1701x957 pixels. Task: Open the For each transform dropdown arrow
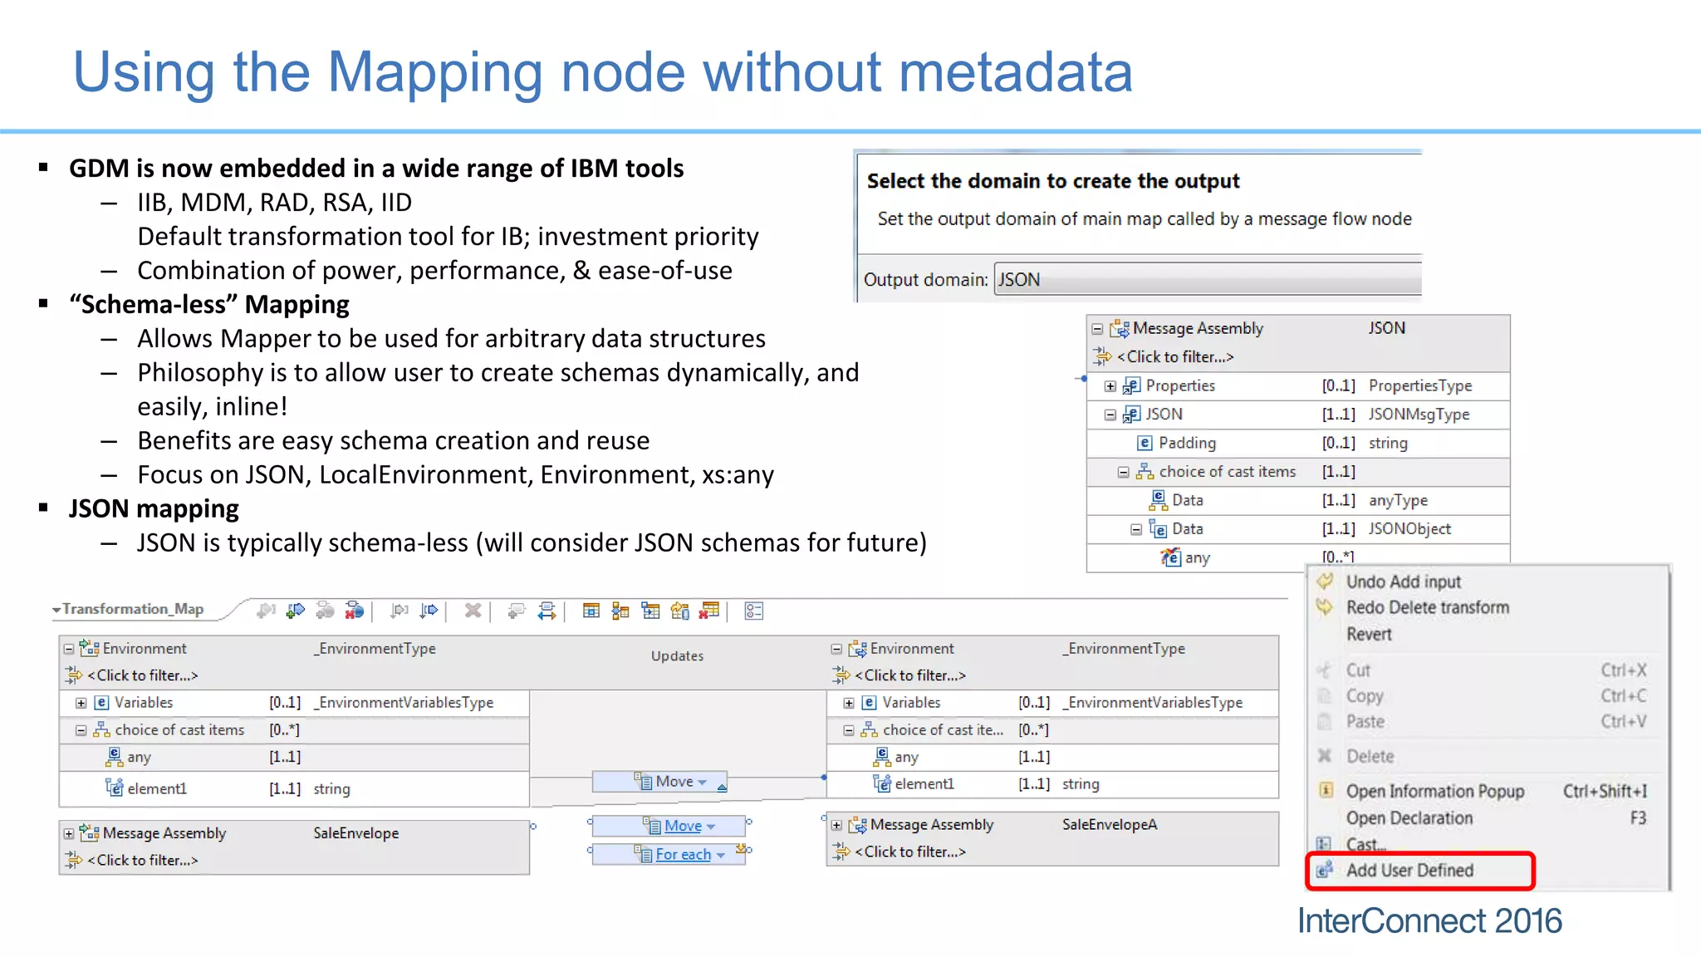[721, 855]
